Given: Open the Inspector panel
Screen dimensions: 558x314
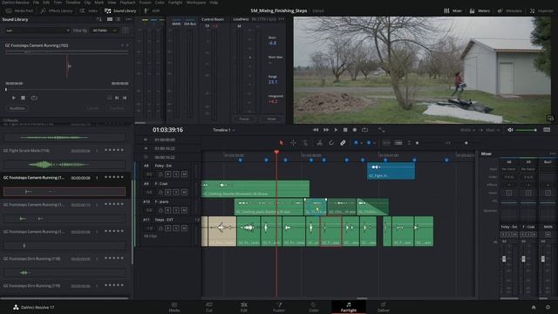Looking at the screenshot, I should point(541,11).
